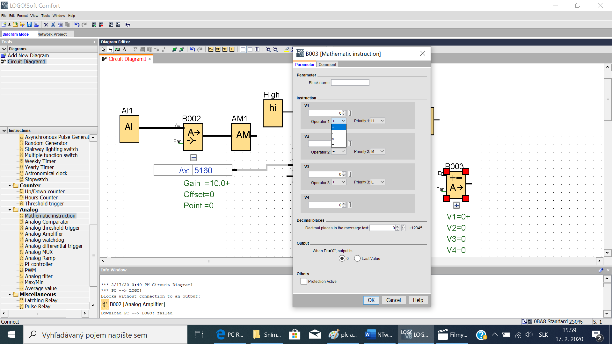Select the Text tool (A) icon
This screenshot has height=344, width=612.
click(124, 49)
